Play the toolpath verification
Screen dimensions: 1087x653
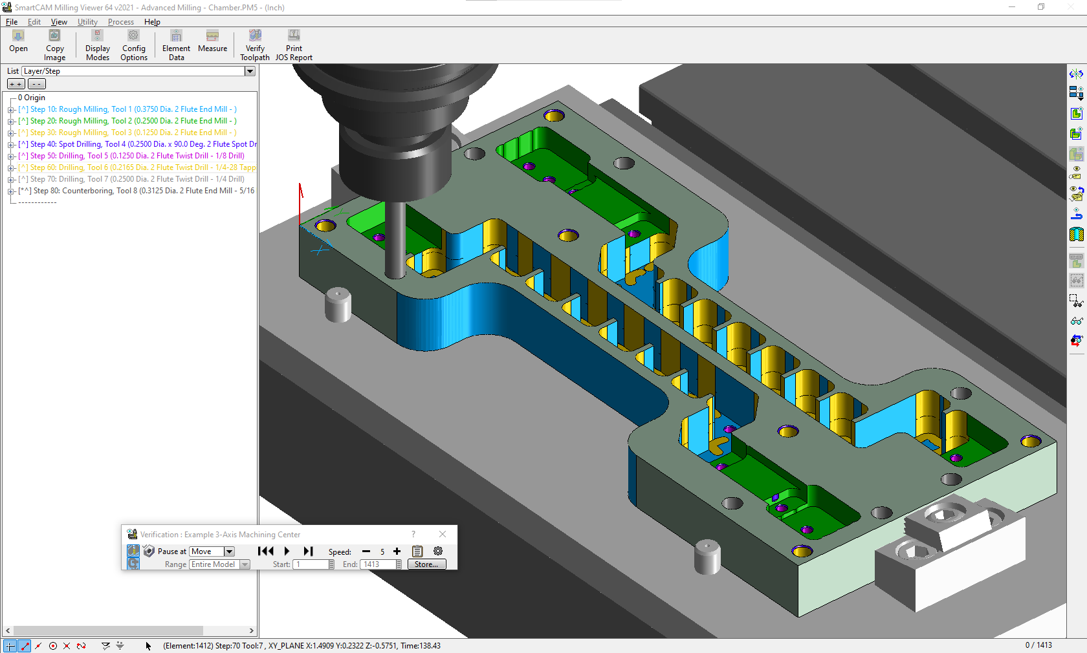point(287,551)
